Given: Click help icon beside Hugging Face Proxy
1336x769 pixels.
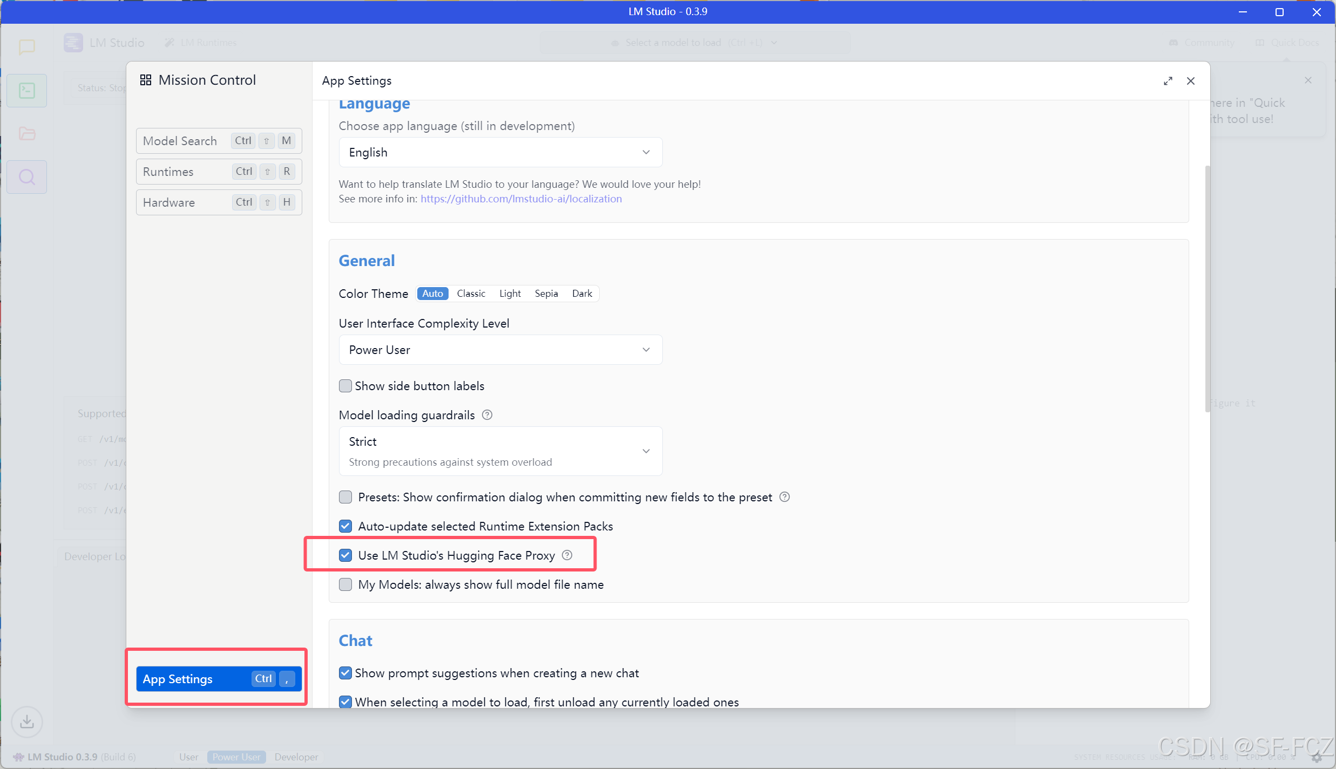Looking at the screenshot, I should point(567,555).
